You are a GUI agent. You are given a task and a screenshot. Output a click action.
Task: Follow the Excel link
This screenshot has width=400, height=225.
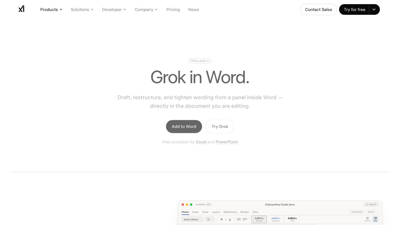click(x=201, y=142)
